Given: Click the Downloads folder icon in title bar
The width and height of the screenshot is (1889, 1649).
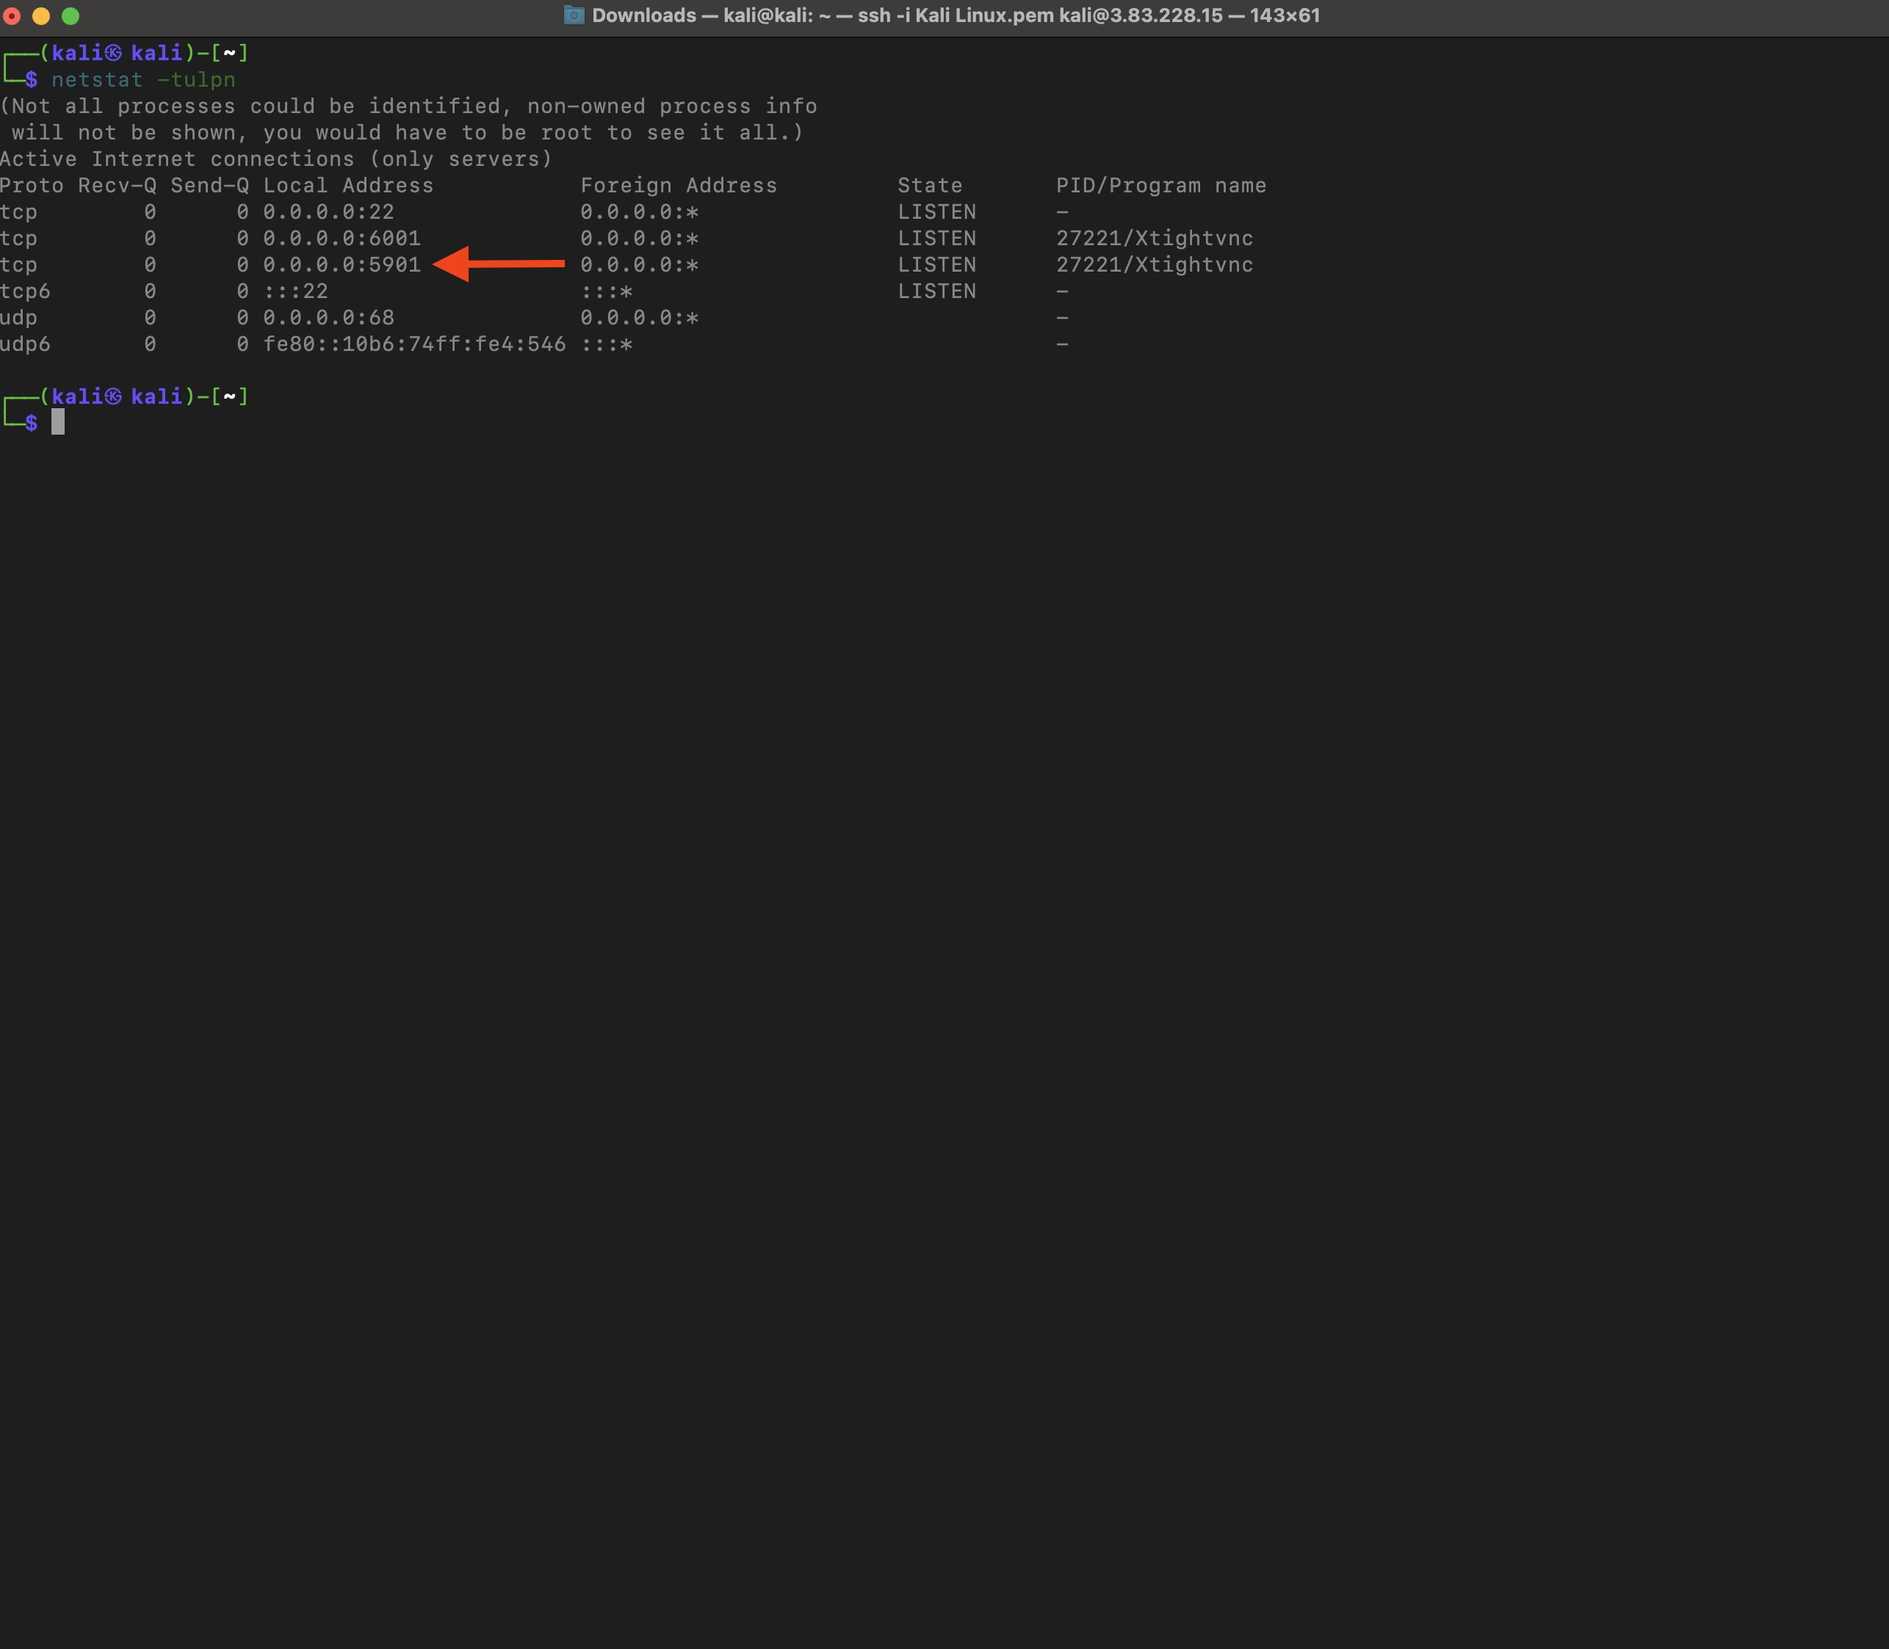Looking at the screenshot, I should (574, 15).
